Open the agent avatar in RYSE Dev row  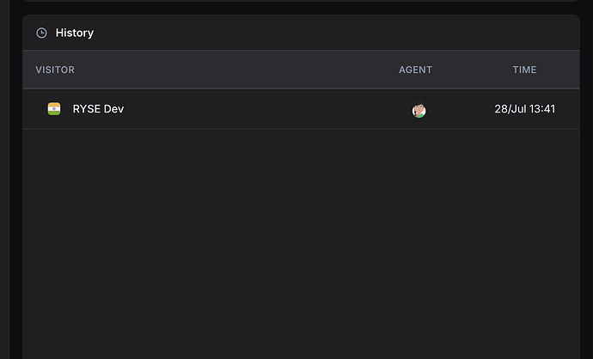[419, 111]
